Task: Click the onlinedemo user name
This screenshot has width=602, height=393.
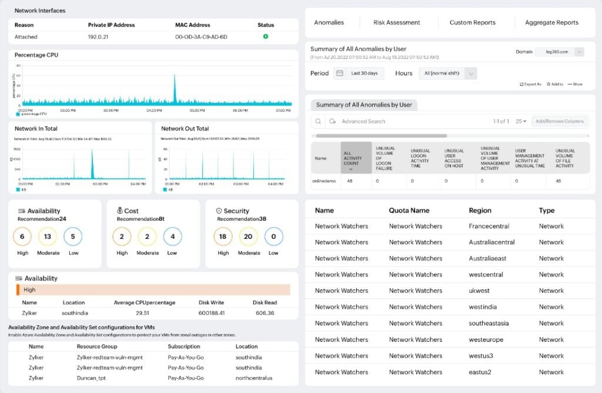Action: 324,181
